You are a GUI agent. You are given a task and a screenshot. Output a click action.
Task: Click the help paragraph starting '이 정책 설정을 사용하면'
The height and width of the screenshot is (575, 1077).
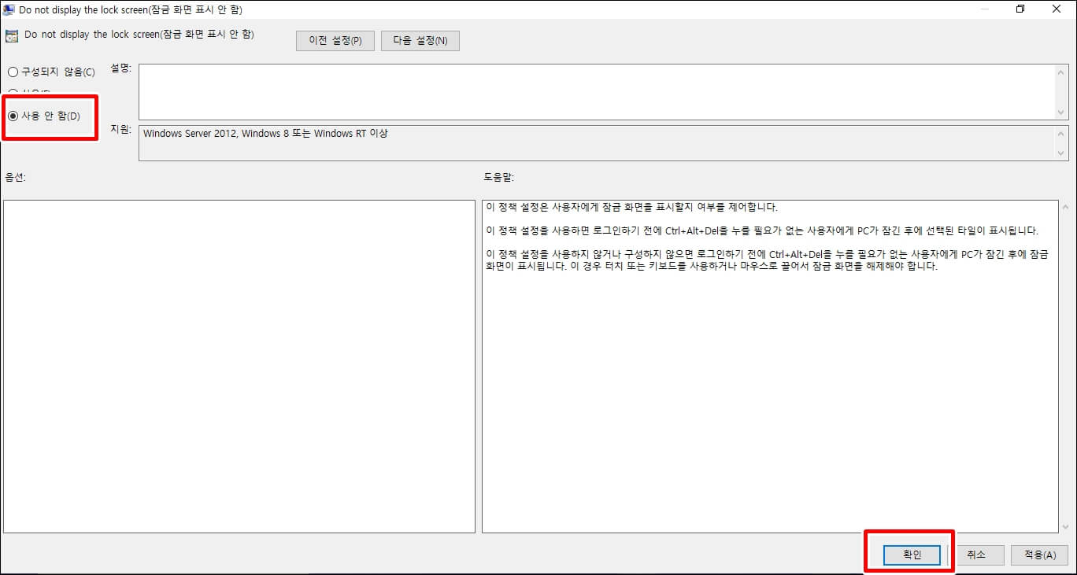coord(762,231)
